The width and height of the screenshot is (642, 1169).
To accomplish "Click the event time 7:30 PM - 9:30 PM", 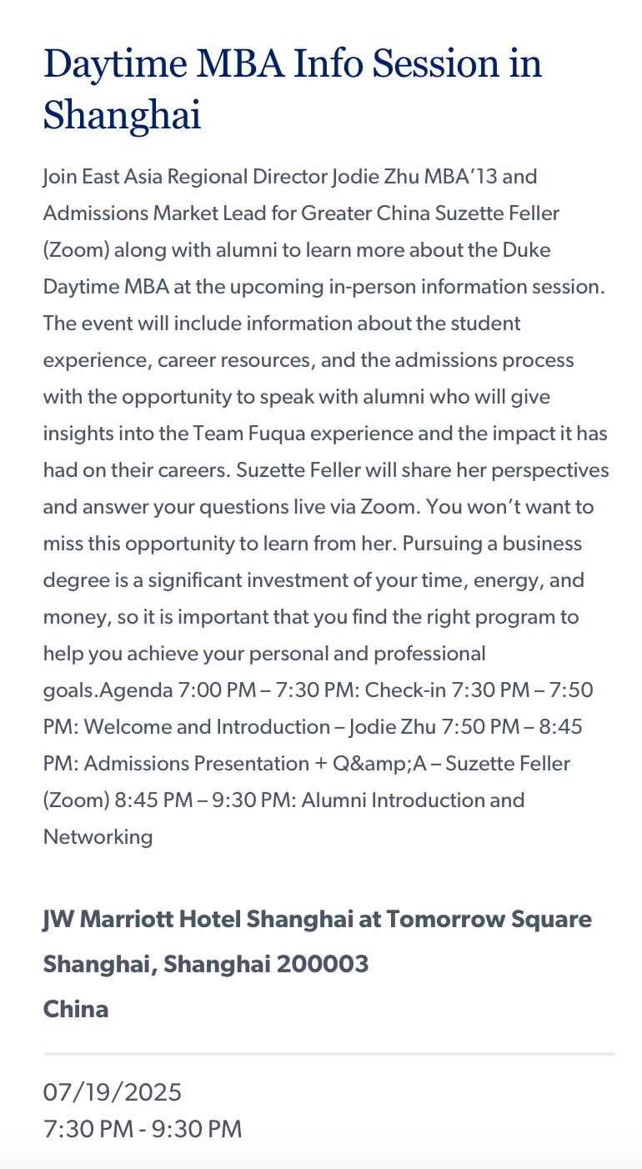I will 143,1130.
